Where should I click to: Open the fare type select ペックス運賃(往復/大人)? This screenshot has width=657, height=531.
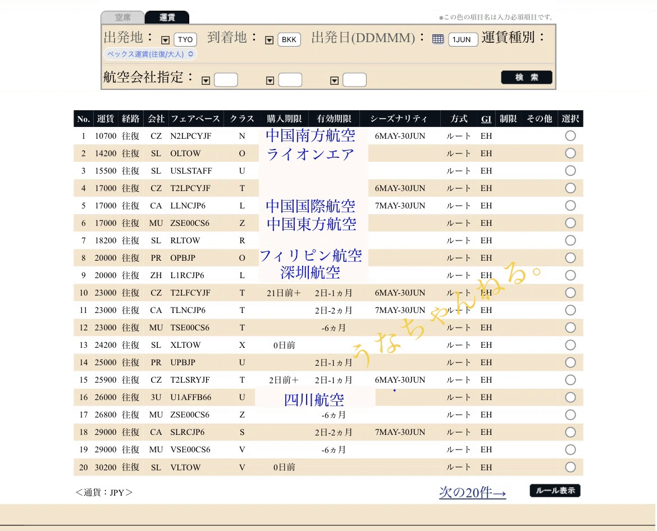pyautogui.click(x=150, y=54)
